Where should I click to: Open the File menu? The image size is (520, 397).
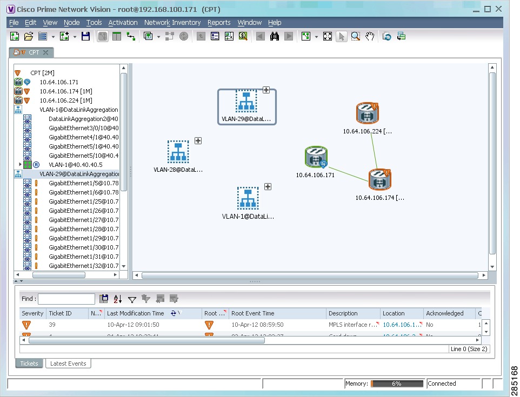click(14, 23)
